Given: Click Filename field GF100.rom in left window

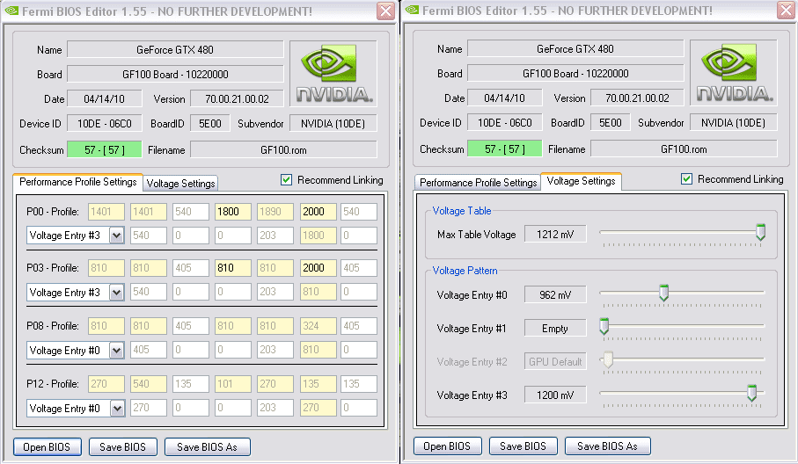Looking at the screenshot, I should (283, 150).
